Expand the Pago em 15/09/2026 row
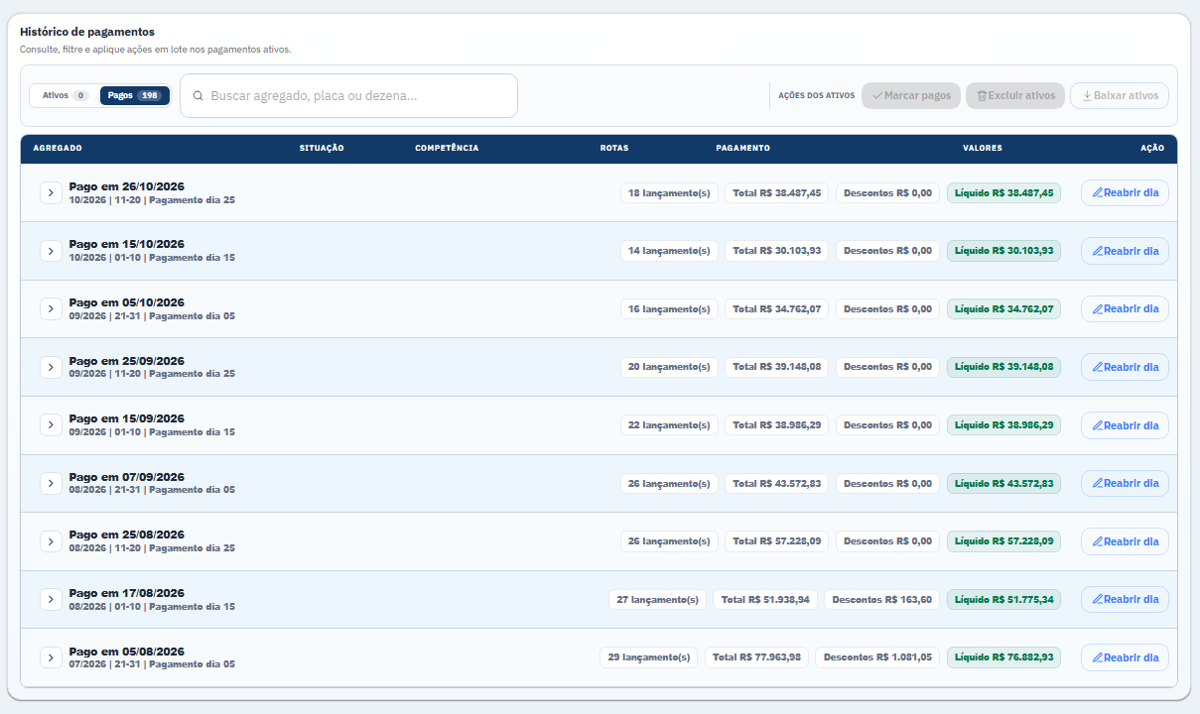The width and height of the screenshot is (1200, 714). point(51,424)
